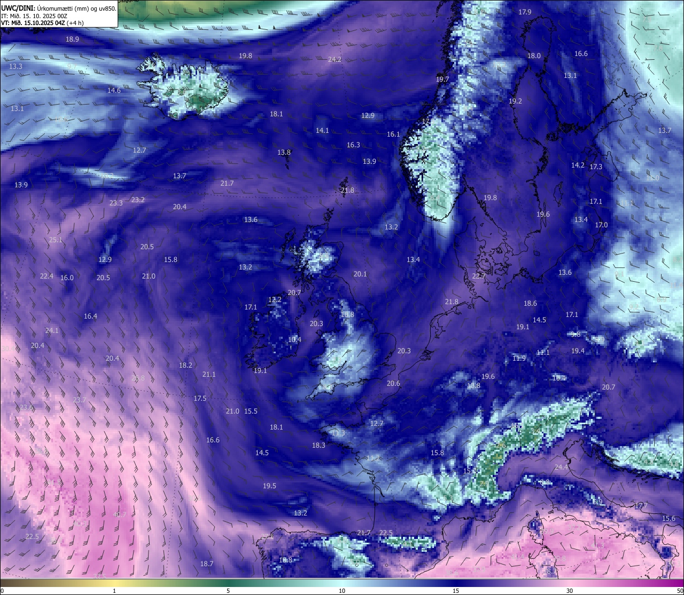684x595 pixels.
Task: Click the 17.3 value label
Action: click(596, 166)
